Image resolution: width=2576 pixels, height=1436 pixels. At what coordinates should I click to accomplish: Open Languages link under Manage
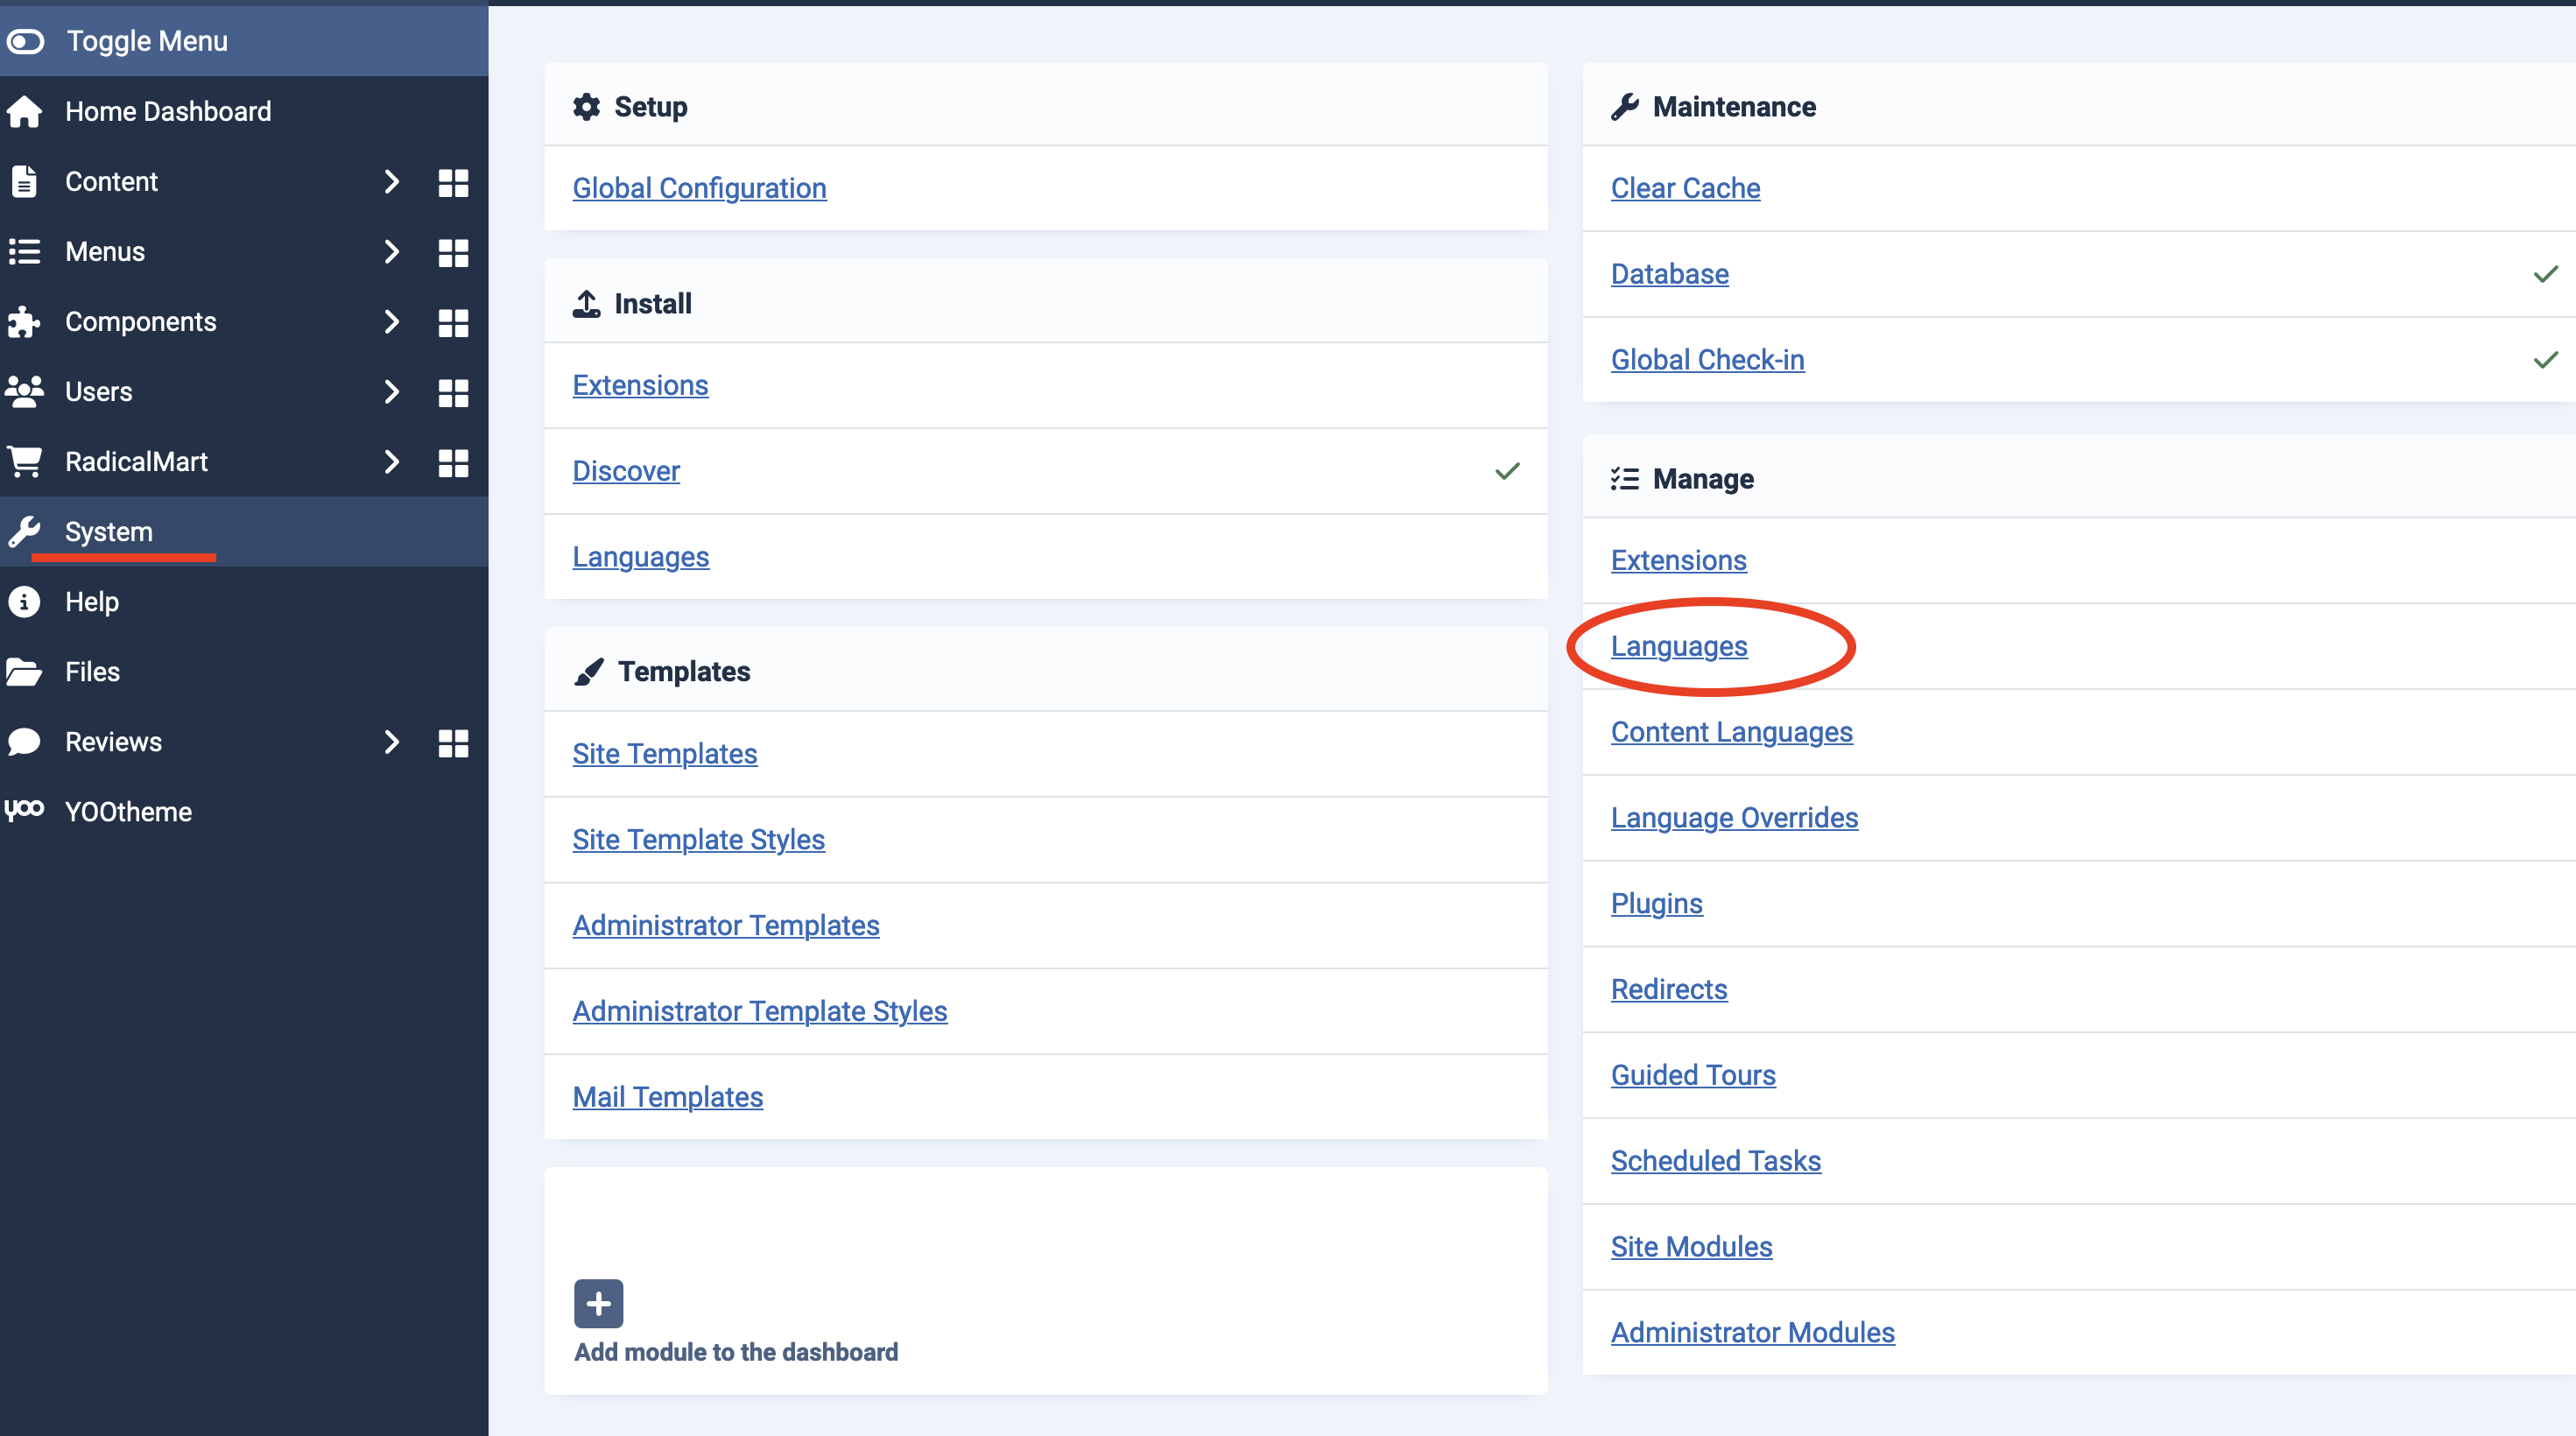point(1678,646)
